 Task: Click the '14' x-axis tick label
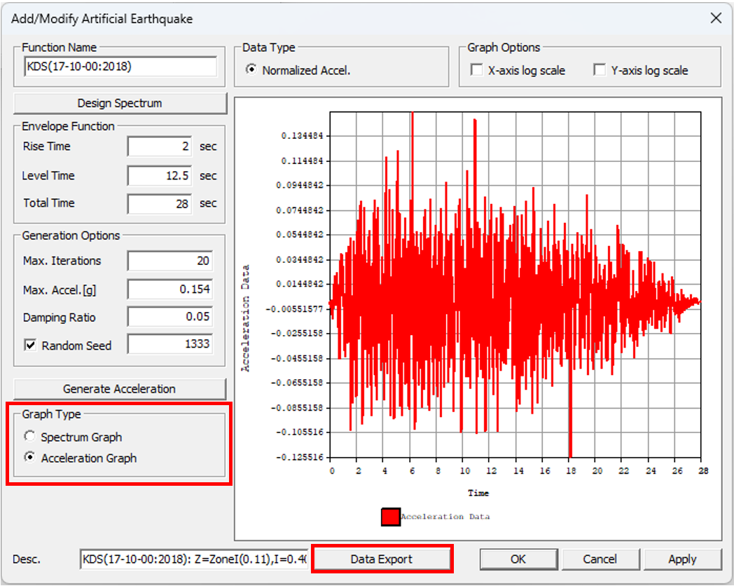518,471
